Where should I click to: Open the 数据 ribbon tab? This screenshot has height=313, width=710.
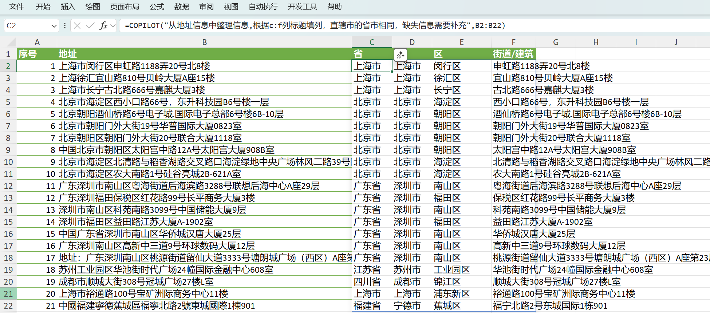pyautogui.click(x=181, y=7)
